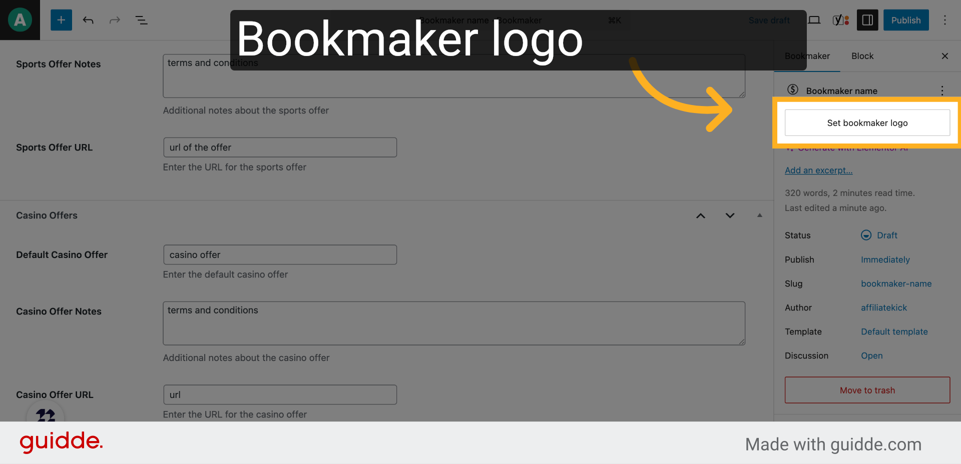This screenshot has width=961, height=464.
Task: Open the document overview list icon
Action: 142,20
